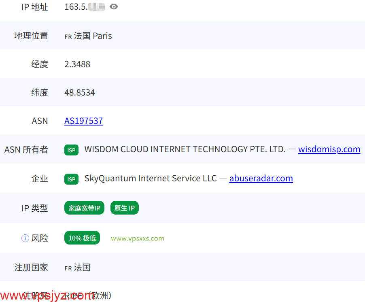Click the FR flag in 注册国家 row
The image size is (365, 302).
pos(68,268)
